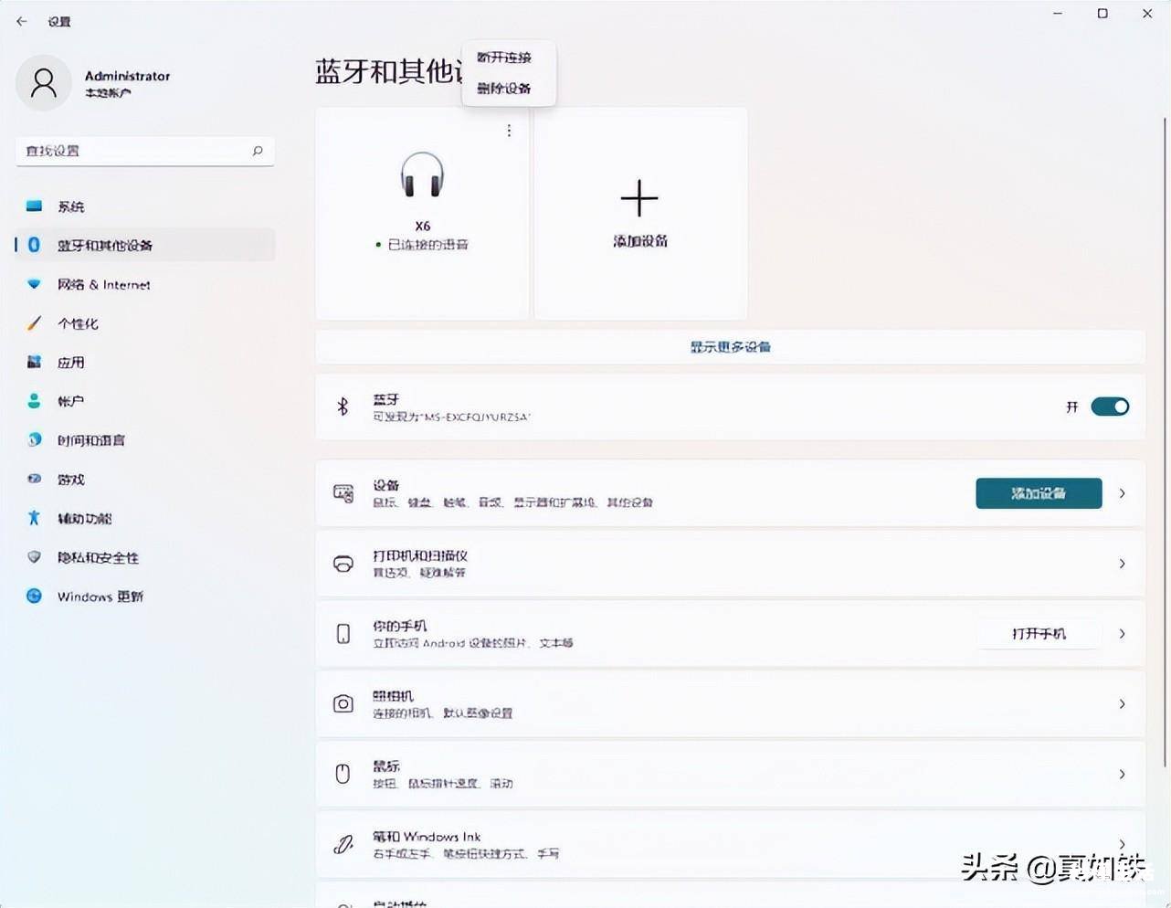
Task: Open 隐私和安全性 settings page
Action: click(x=145, y=557)
